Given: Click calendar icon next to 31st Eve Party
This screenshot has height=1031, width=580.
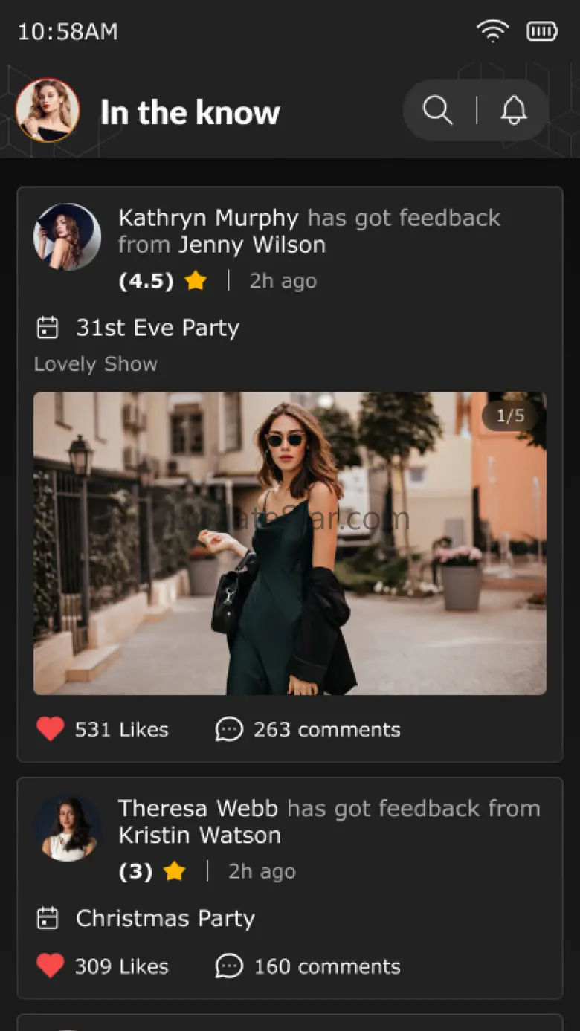Looking at the screenshot, I should [x=48, y=328].
